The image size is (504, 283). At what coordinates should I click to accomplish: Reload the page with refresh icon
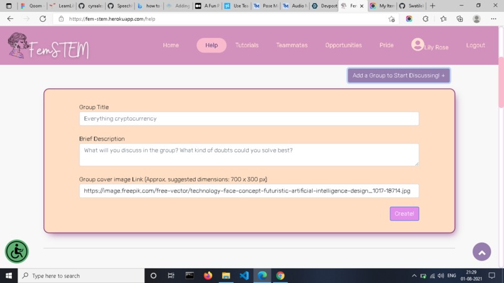click(x=43, y=19)
